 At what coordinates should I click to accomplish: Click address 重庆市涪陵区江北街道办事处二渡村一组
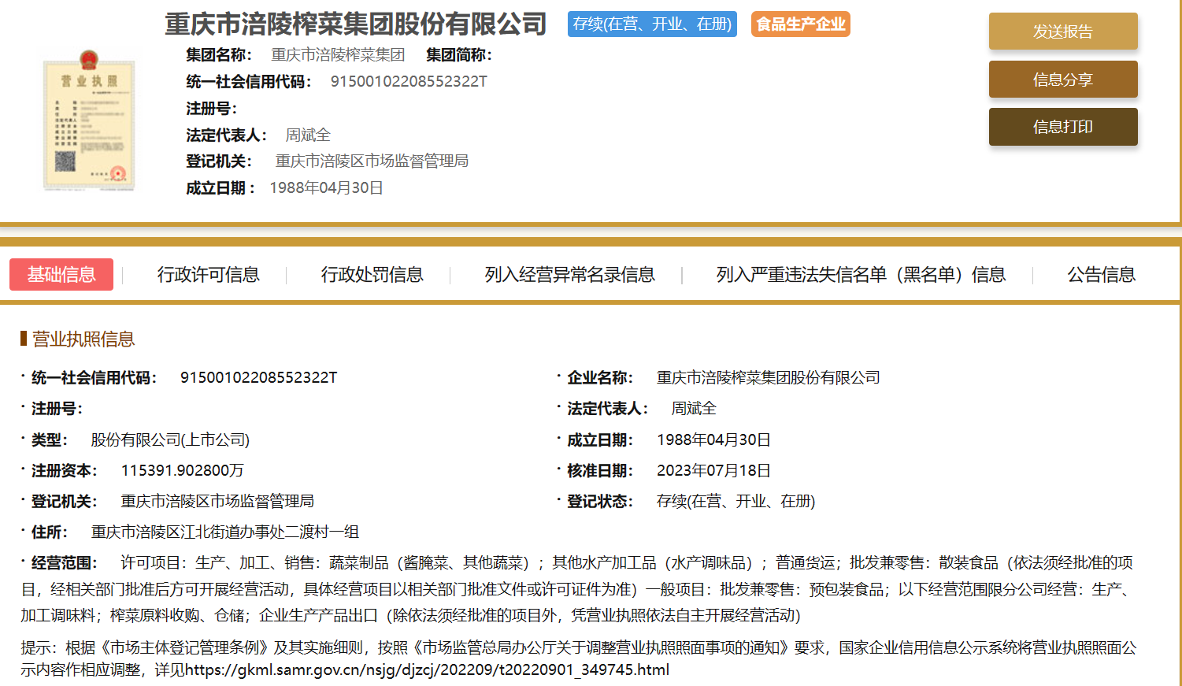click(x=225, y=532)
